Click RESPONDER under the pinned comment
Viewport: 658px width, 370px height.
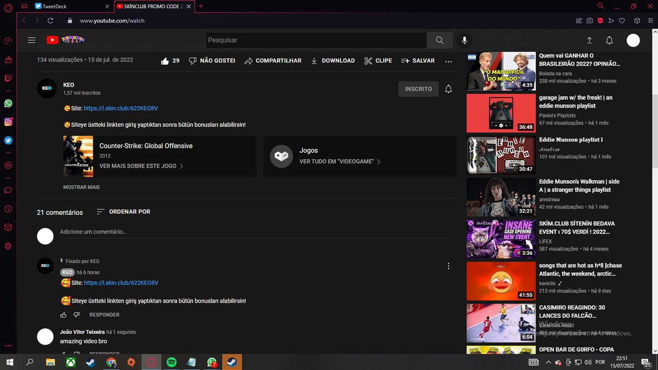click(x=104, y=315)
